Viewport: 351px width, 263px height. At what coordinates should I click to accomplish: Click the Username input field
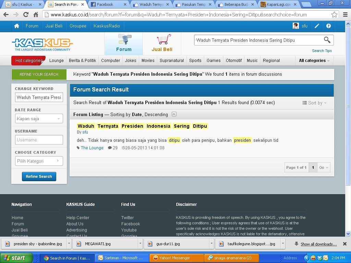tap(39, 140)
